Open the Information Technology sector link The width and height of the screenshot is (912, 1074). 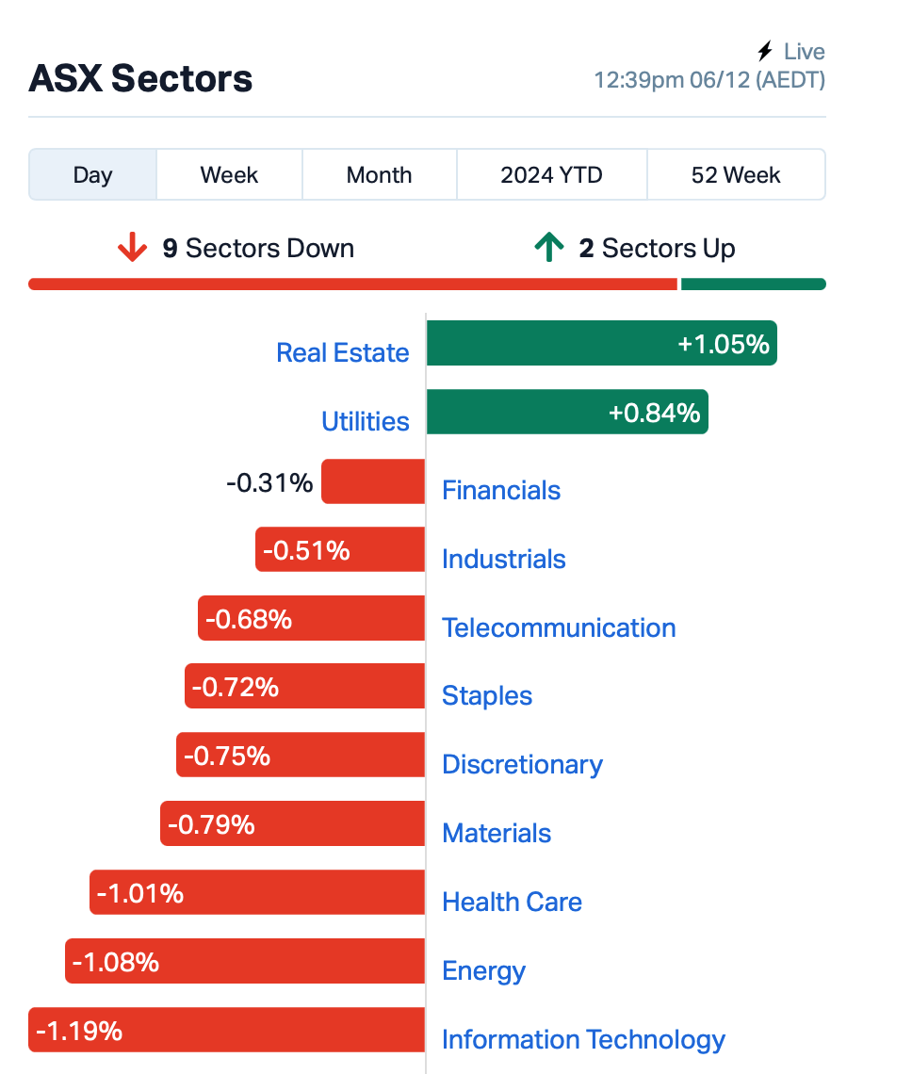583,1039
